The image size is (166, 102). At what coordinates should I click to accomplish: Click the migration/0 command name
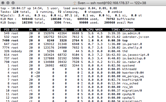[x=132, y=91]
